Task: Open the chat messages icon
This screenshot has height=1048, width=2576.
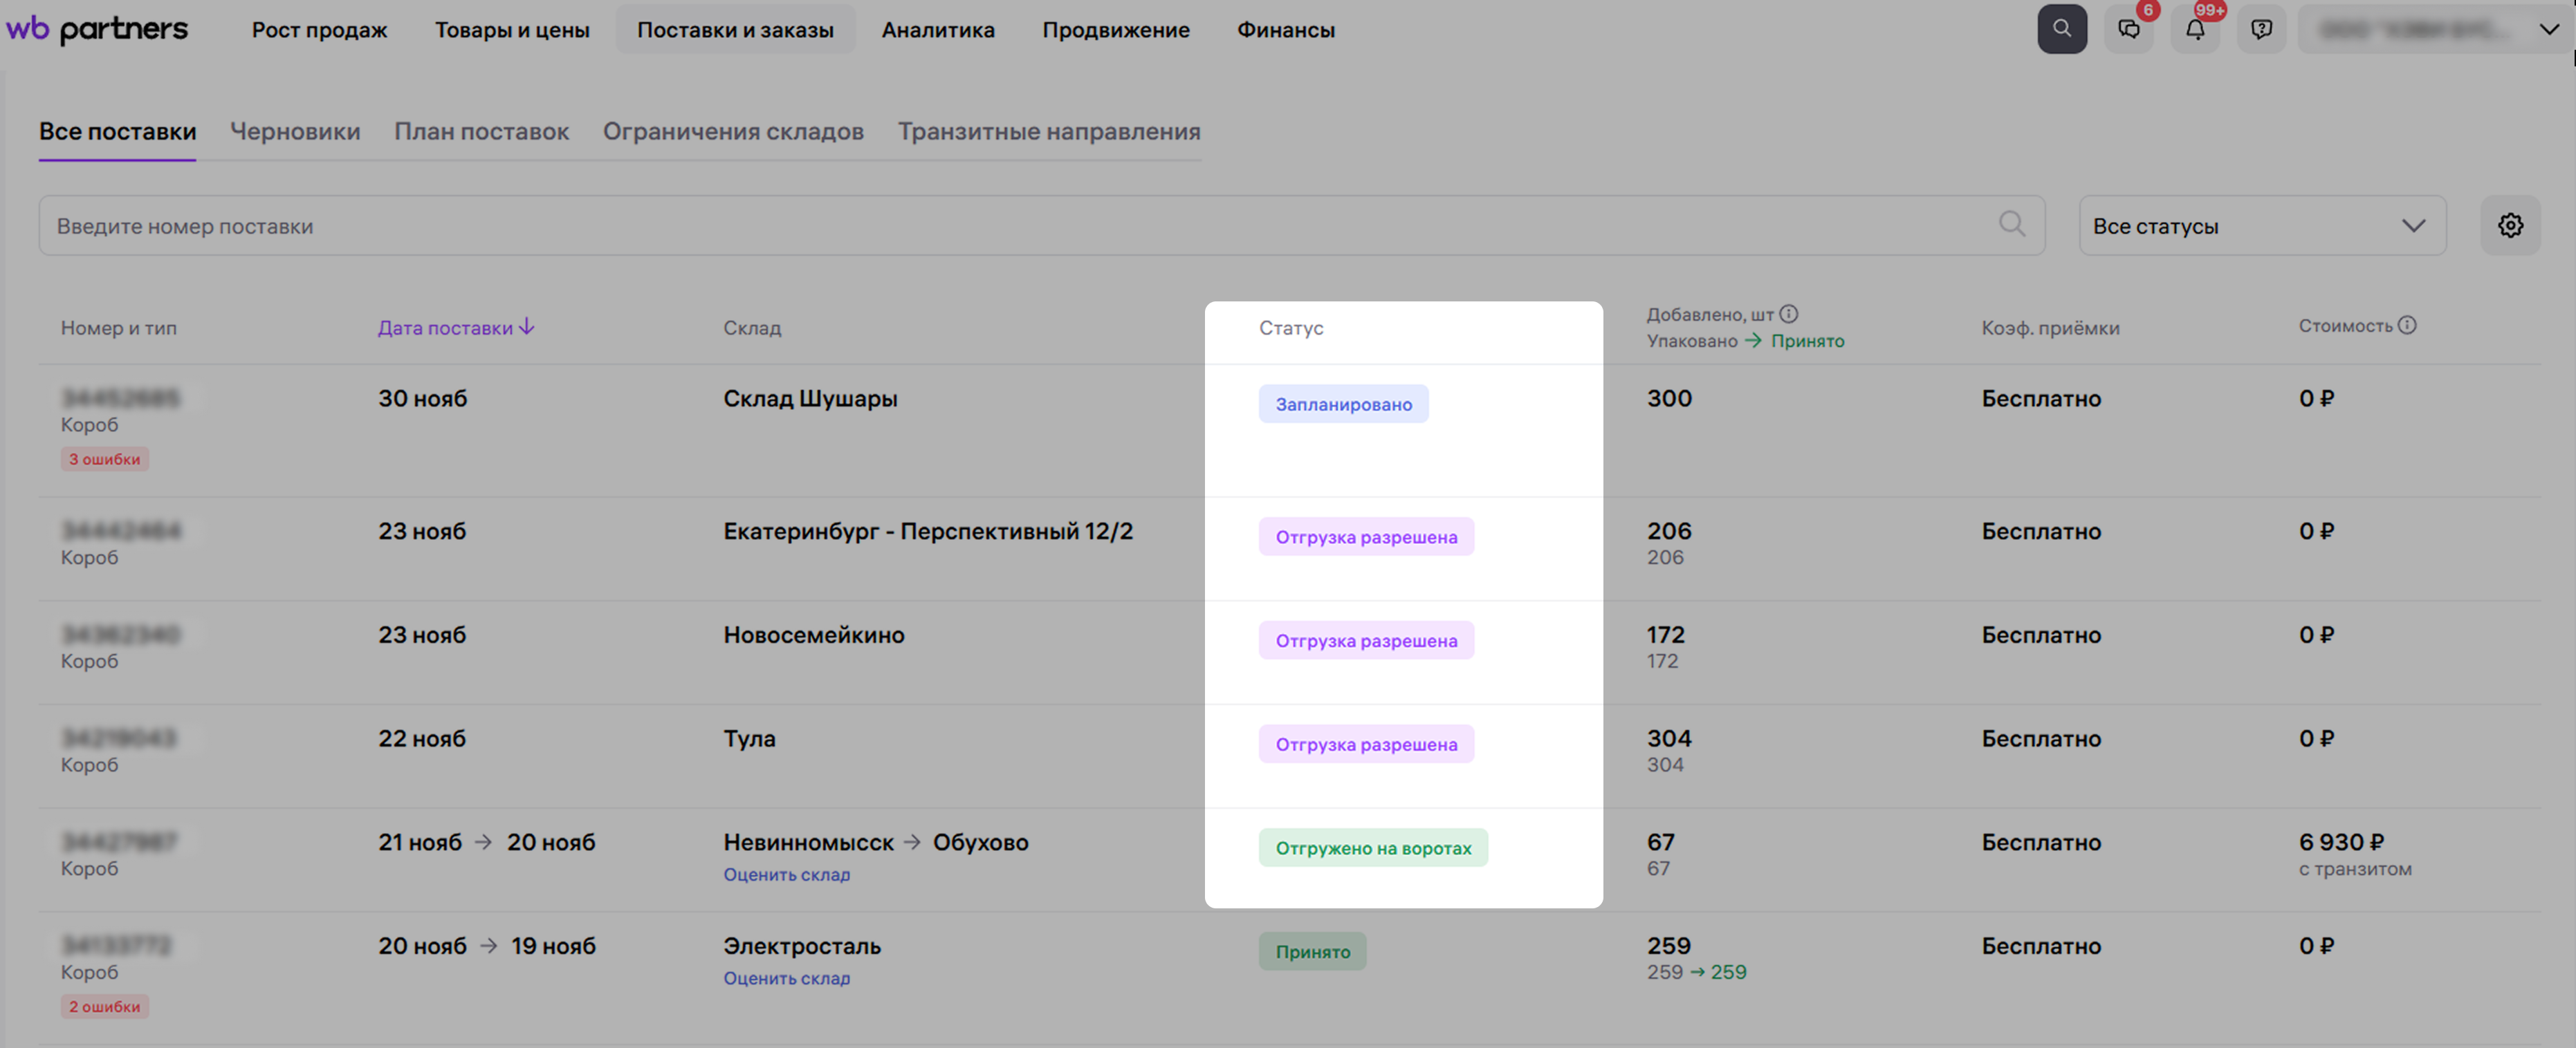Action: tap(2128, 29)
